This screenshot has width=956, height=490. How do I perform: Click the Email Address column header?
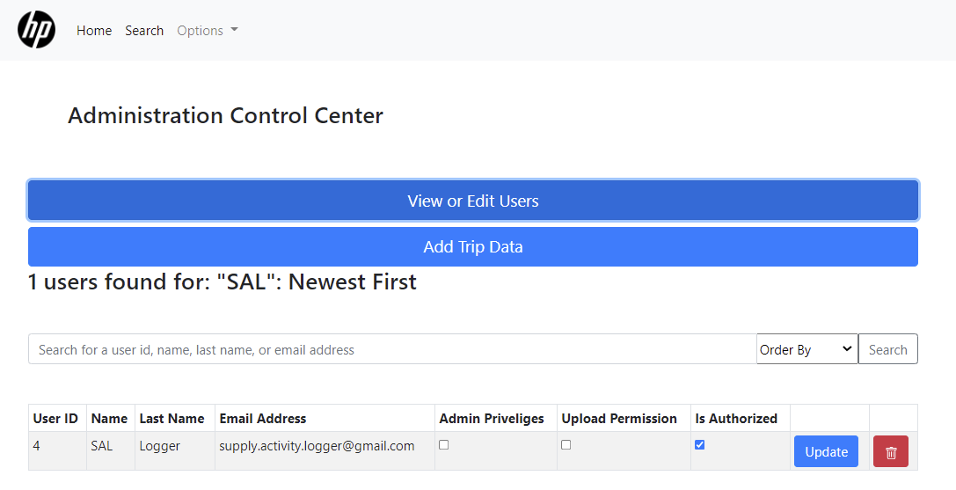pyautogui.click(x=263, y=419)
